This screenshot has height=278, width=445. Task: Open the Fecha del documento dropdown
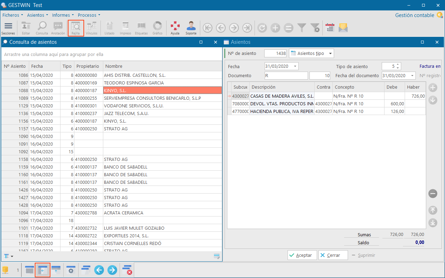tap(412, 75)
